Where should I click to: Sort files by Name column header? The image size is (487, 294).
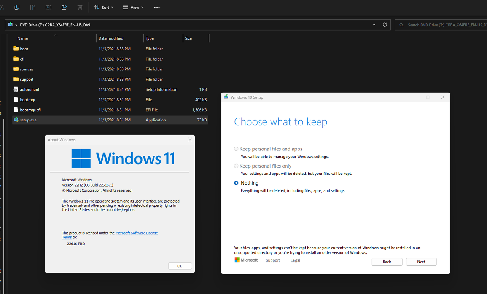pyautogui.click(x=22, y=38)
